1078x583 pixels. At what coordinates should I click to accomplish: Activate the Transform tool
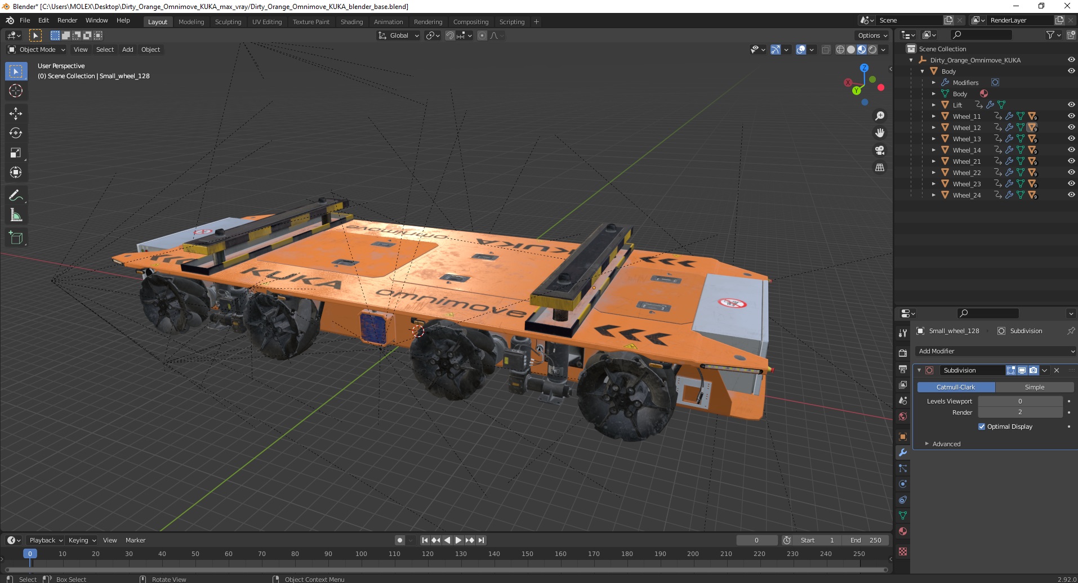point(16,172)
